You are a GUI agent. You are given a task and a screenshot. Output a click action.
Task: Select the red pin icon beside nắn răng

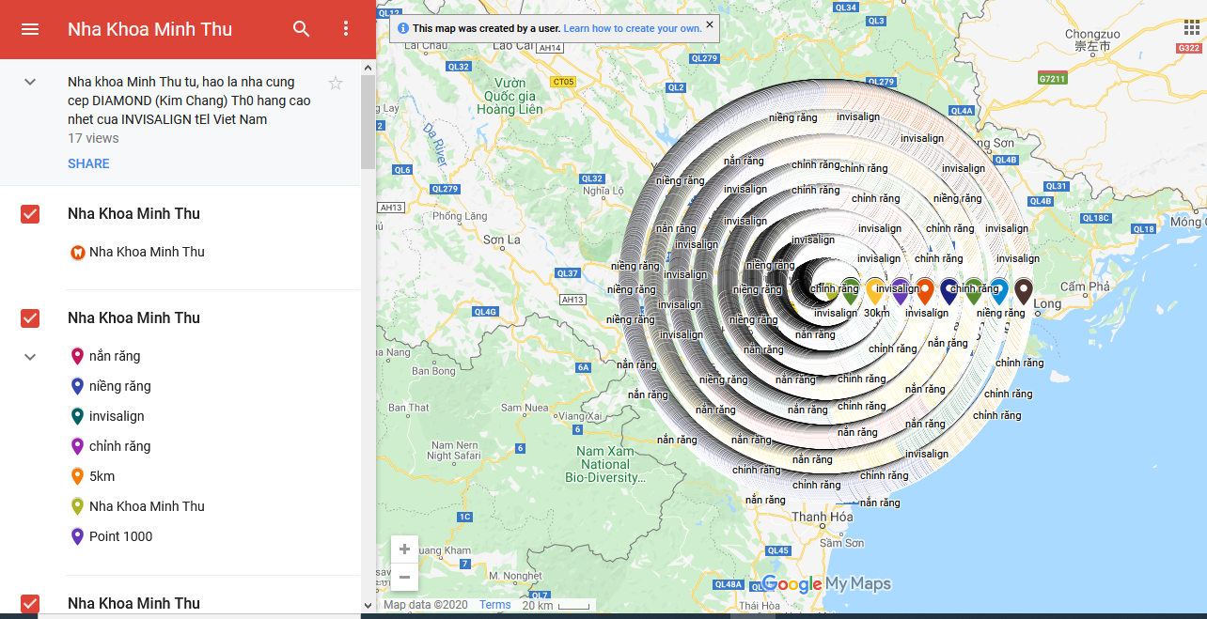coord(76,356)
